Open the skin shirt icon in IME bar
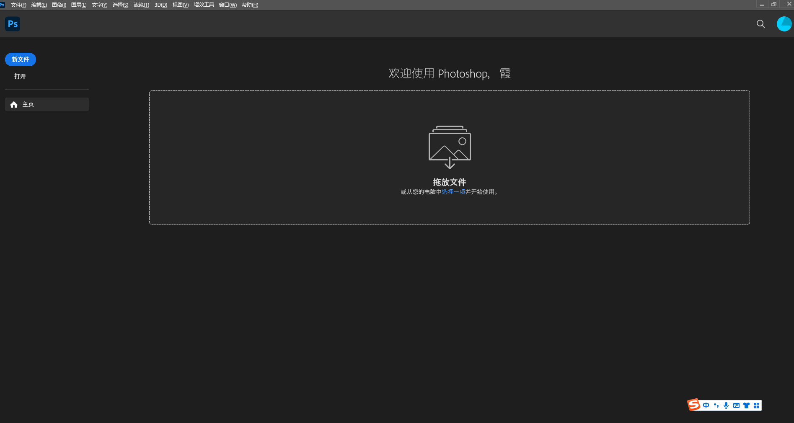794x423 pixels. click(746, 405)
